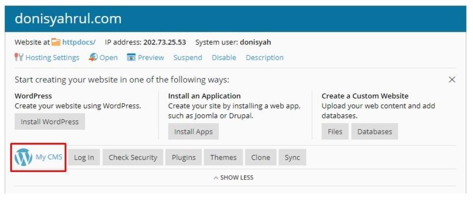
Task: Click the WordPress logo icon
Action: click(23, 157)
